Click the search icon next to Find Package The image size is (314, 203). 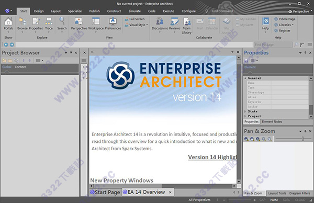(x=296, y=44)
